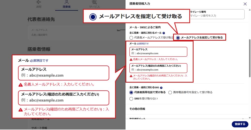Click the メールアドレス input field in the panel

click(158, 53)
